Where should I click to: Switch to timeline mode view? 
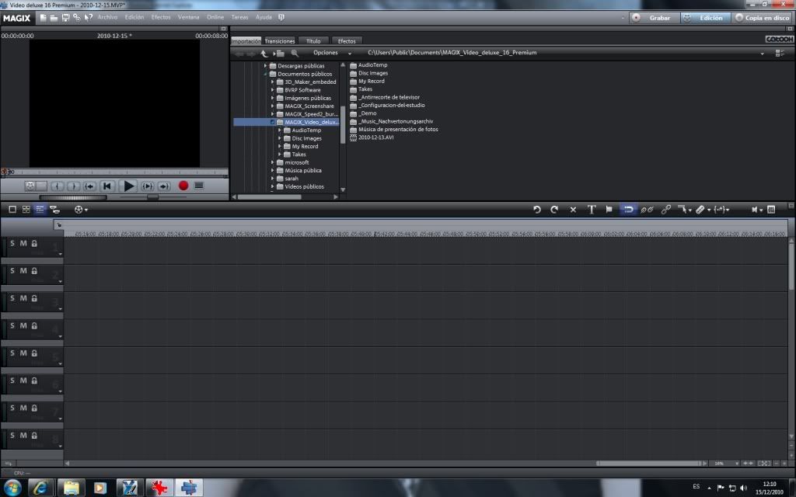(x=40, y=210)
